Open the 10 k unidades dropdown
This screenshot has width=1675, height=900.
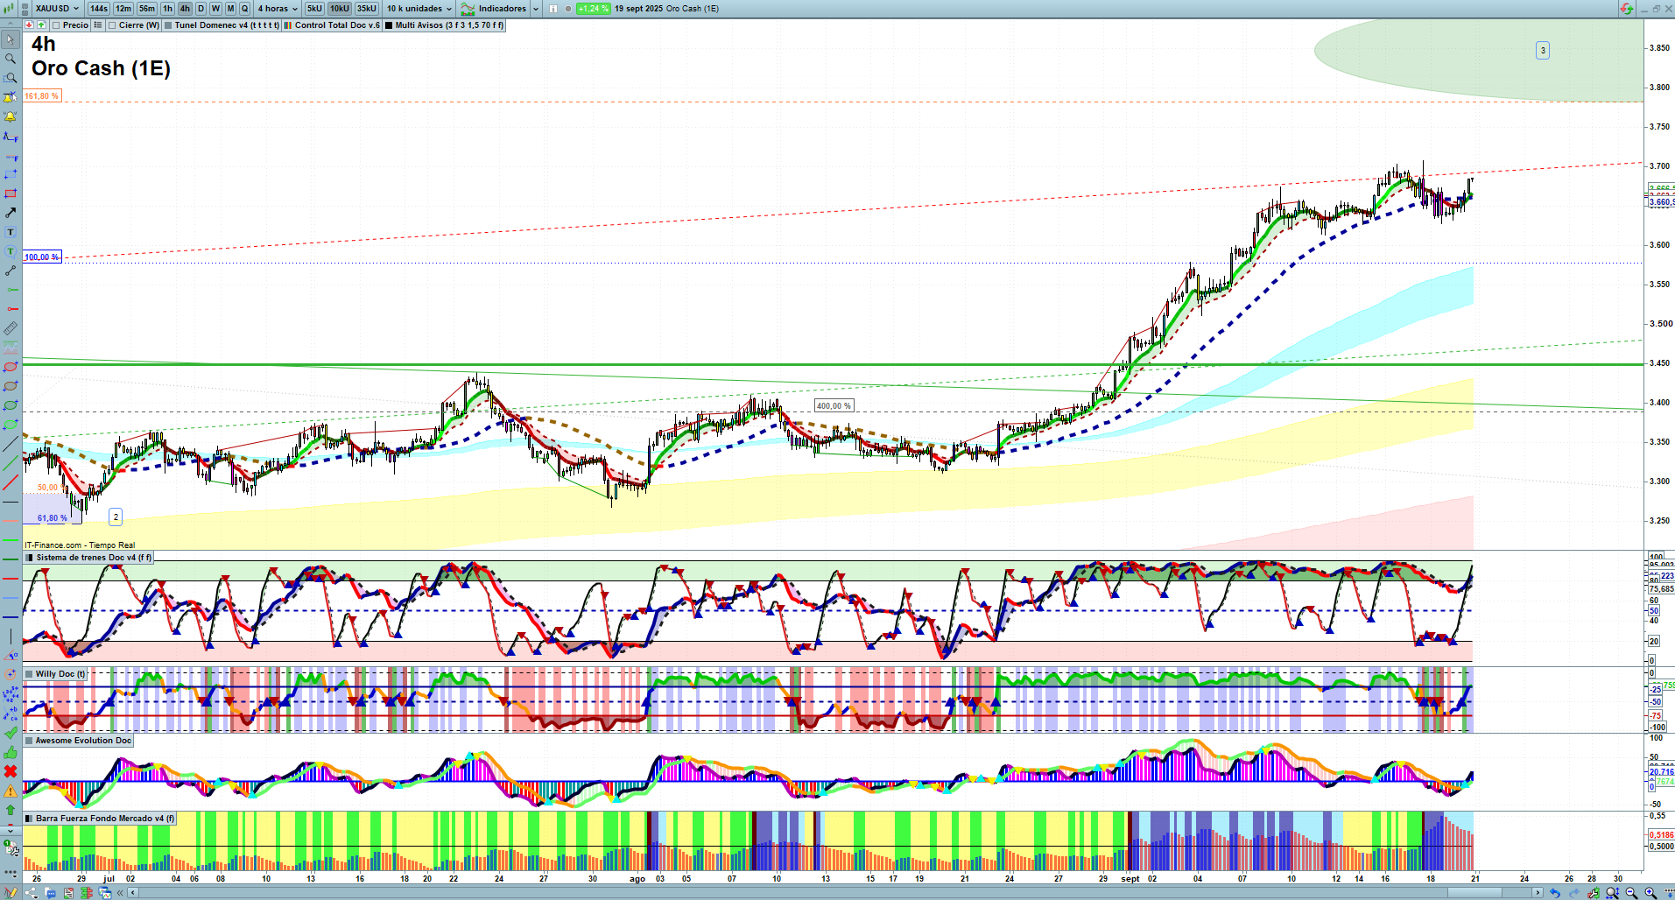pyautogui.click(x=419, y=9)
